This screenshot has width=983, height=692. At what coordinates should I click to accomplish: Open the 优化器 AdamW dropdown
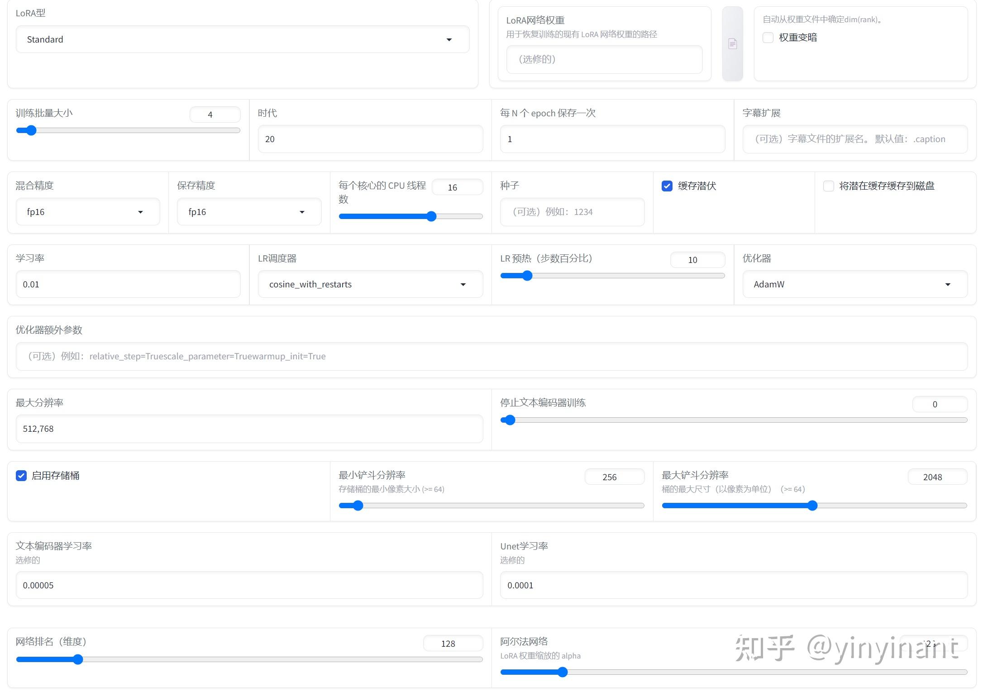point(855,284)
